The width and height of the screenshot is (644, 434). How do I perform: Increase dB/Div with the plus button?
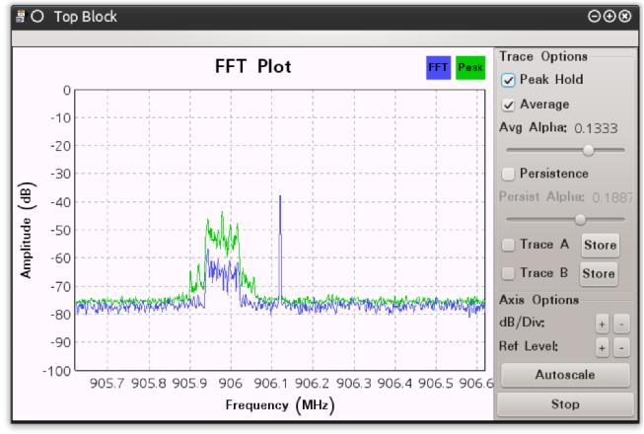pos(603,325)
